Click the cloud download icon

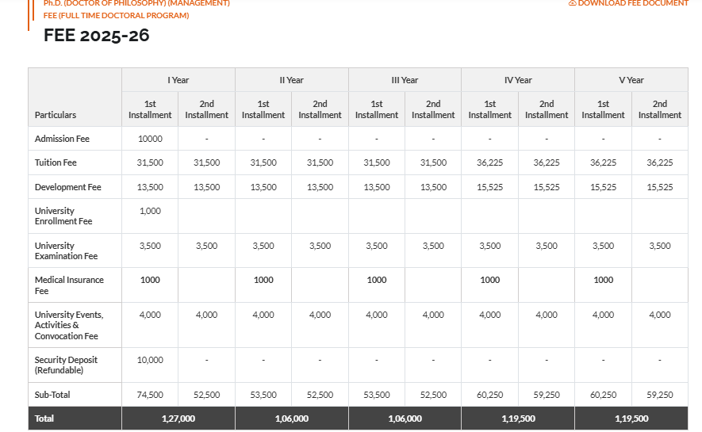(572, 4)
